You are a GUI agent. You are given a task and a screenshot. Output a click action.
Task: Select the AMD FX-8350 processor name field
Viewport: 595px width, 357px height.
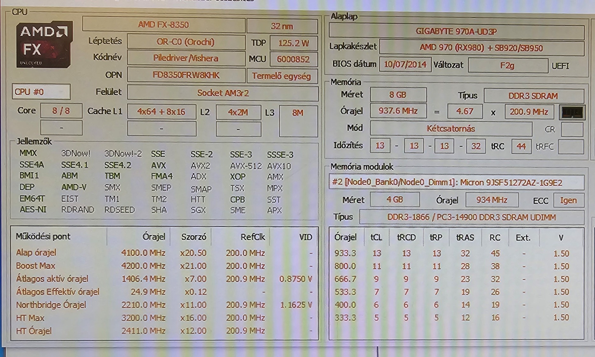164,24
